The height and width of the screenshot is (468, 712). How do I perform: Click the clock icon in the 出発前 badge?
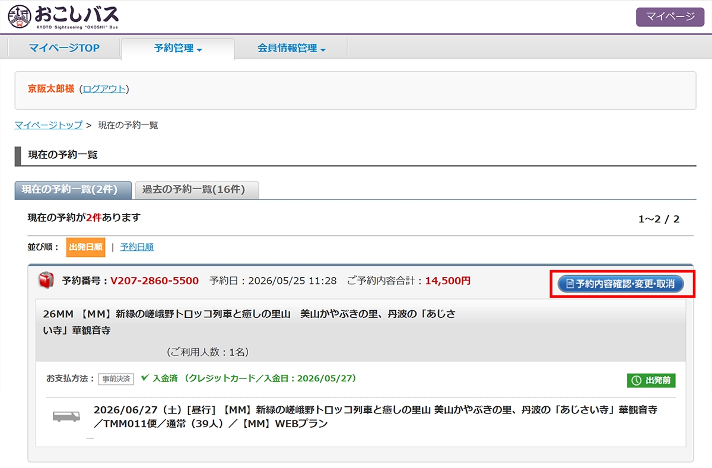point(637,381)
